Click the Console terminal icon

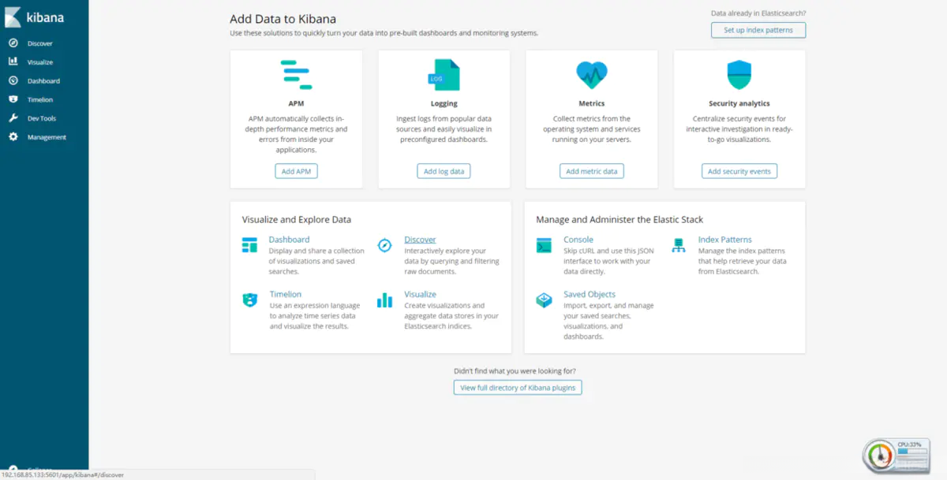tap(544, 245)
